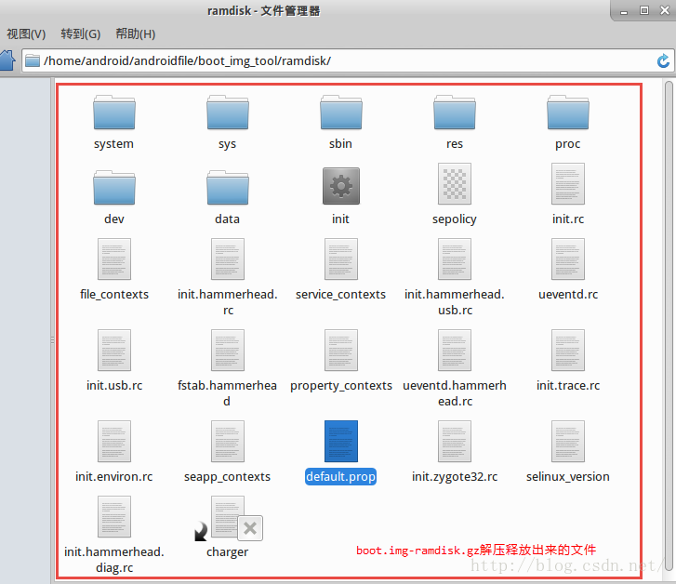Click the seapp_contexts name label

228,477
